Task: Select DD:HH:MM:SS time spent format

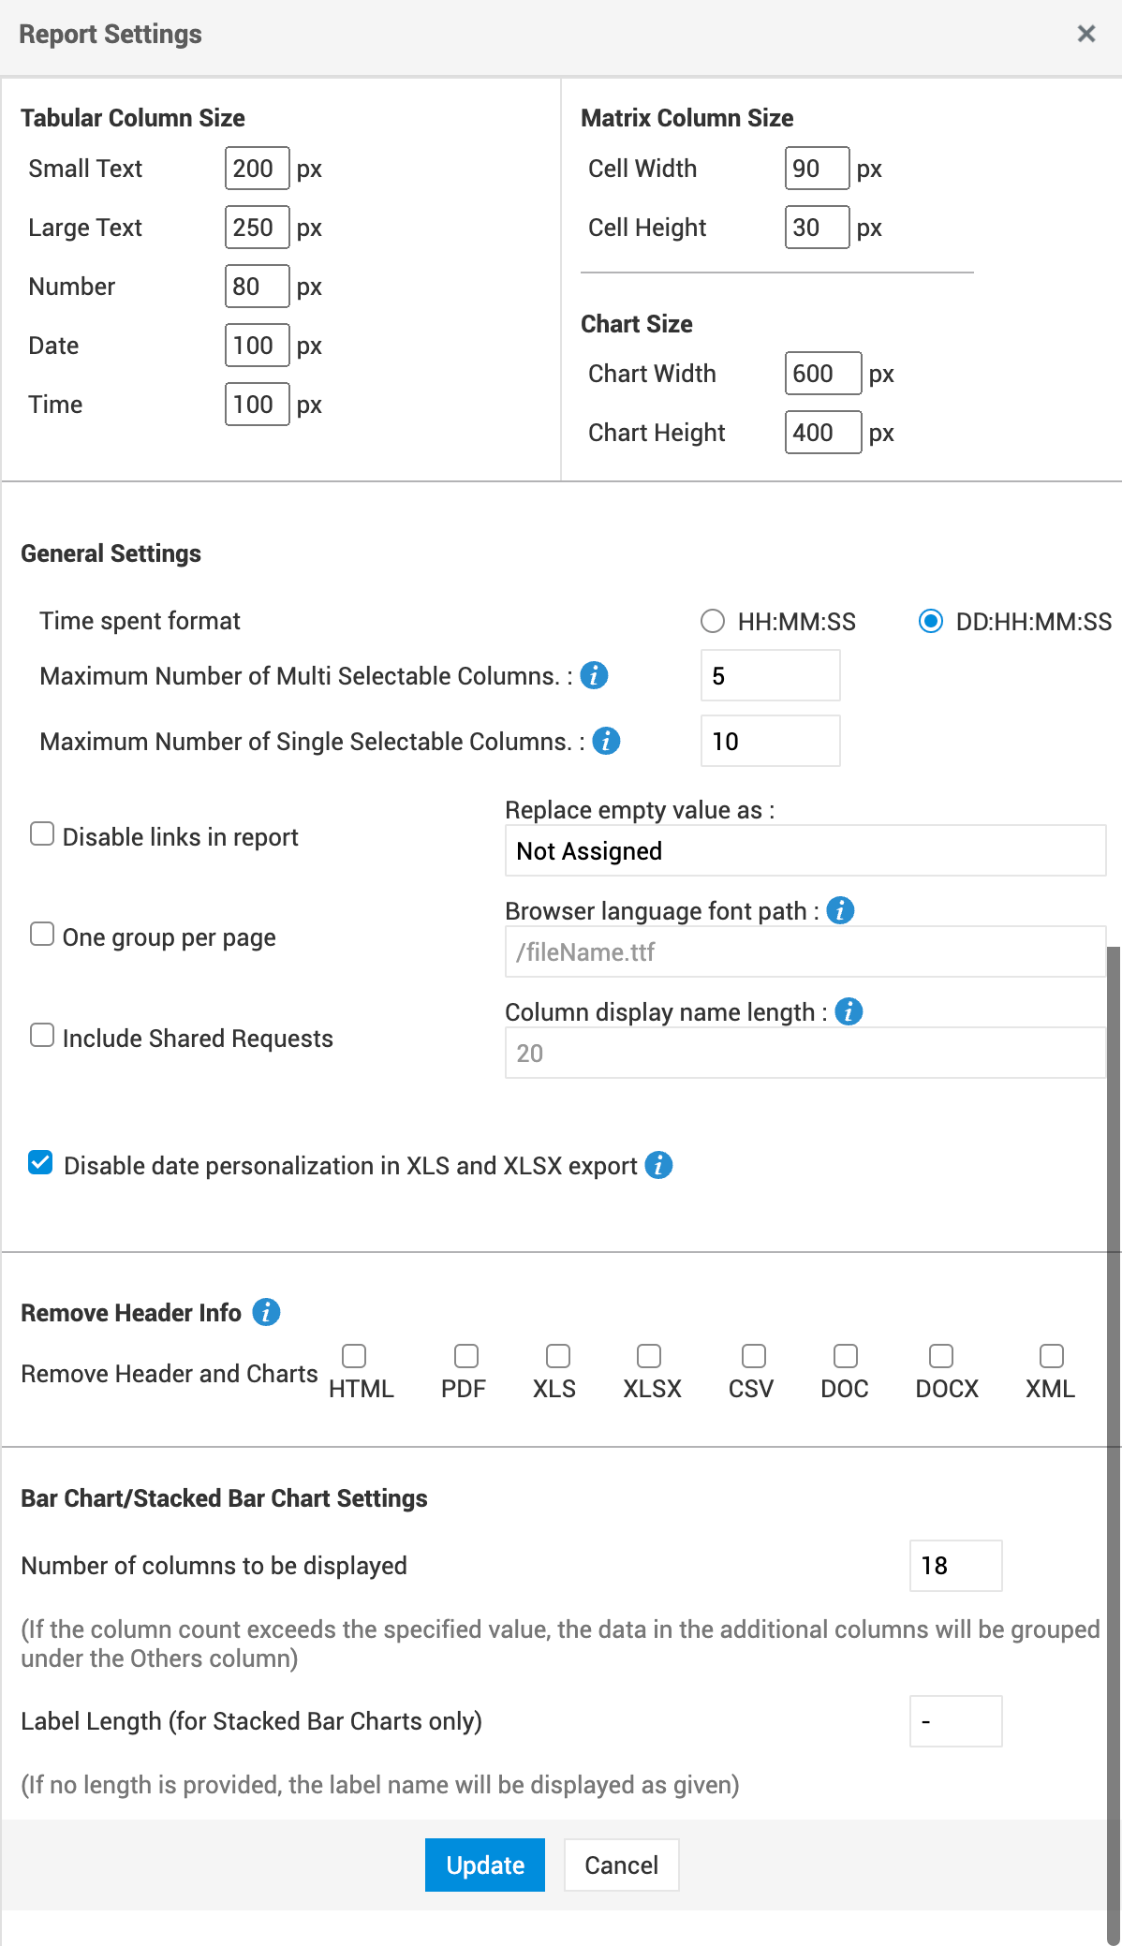Action: (x=930, y=621)
